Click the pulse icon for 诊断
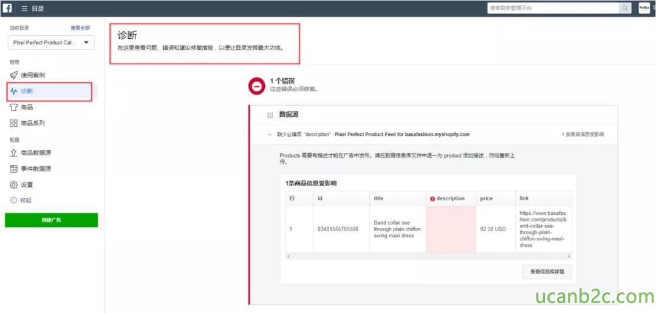This screenshot has width=656, height=313. click(x=13, y=91)
